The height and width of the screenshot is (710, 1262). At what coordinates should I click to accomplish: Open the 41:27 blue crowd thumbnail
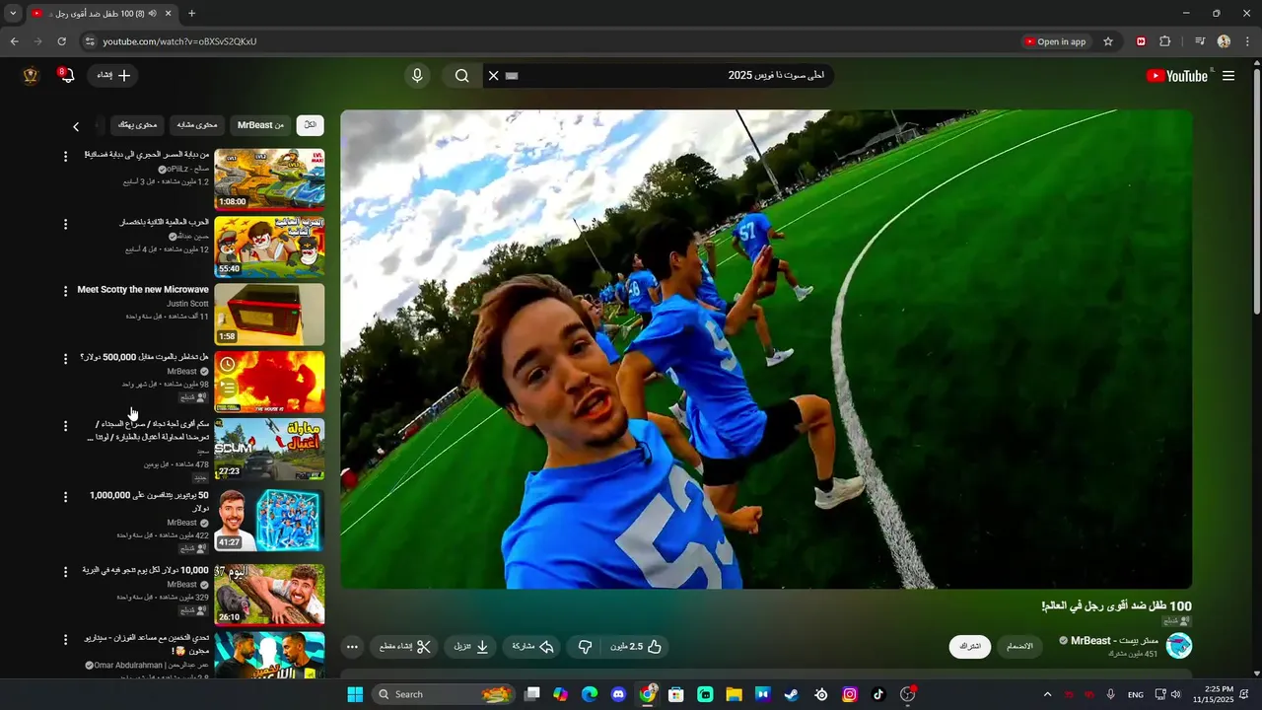(269, 520)
